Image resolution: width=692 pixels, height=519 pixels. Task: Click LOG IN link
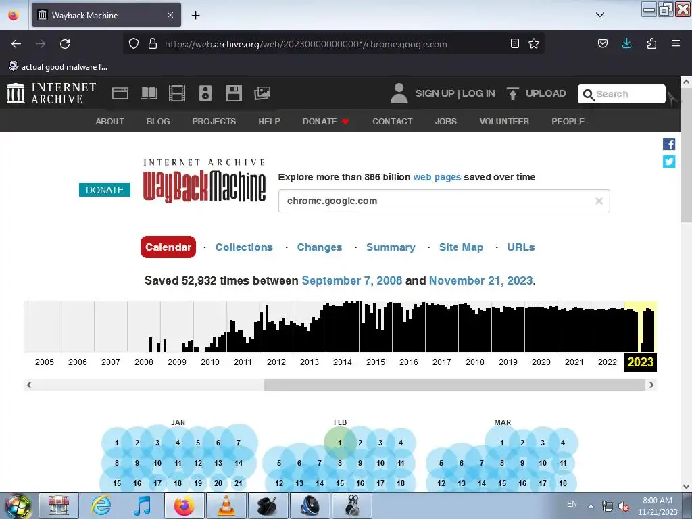point(478,93)
